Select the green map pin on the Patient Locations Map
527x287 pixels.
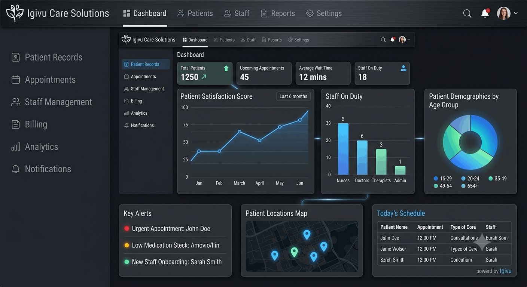(x=294, y=253)
